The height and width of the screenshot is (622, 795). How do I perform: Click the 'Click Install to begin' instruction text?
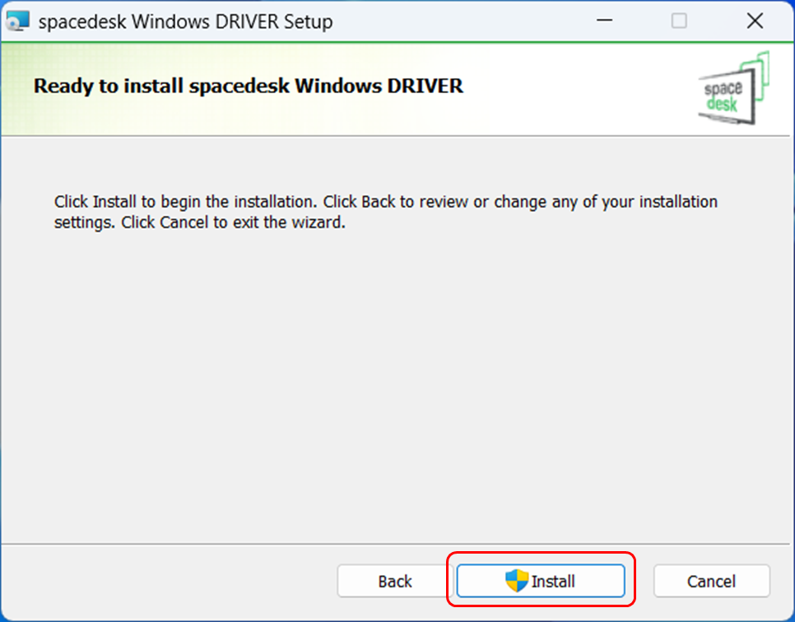coord(386,212)
